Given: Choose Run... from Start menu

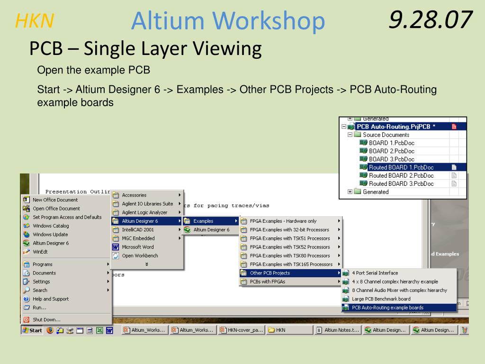Looking at the screenshot, I should 66,308.
